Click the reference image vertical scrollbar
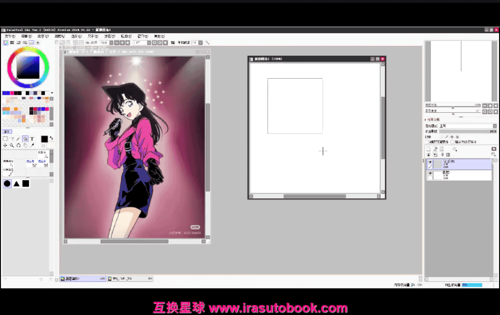The width and height of the screenshot is (500, 315). pos(208,147)
